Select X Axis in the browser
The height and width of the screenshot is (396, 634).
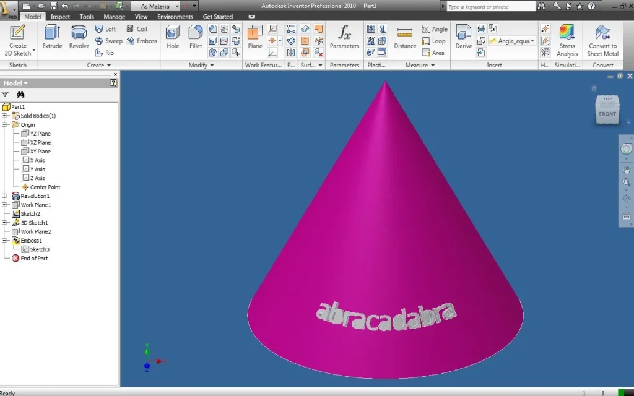point(33,160)
